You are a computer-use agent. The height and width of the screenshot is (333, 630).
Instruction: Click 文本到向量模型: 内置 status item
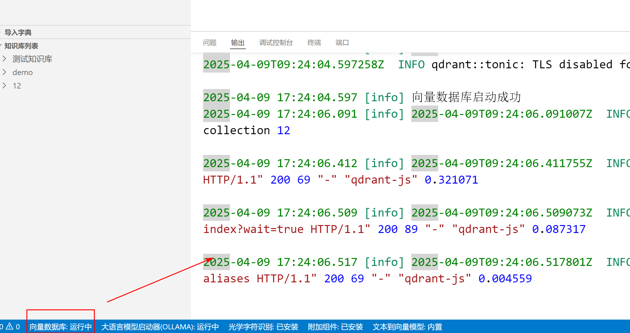click(407, 327)
